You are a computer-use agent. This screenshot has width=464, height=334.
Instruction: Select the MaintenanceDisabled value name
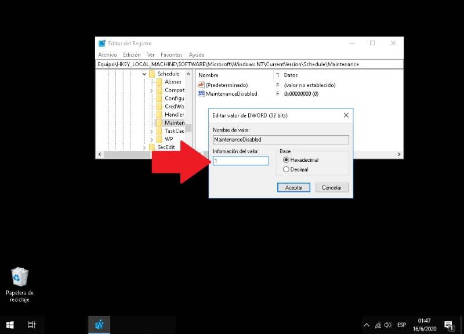231,94
